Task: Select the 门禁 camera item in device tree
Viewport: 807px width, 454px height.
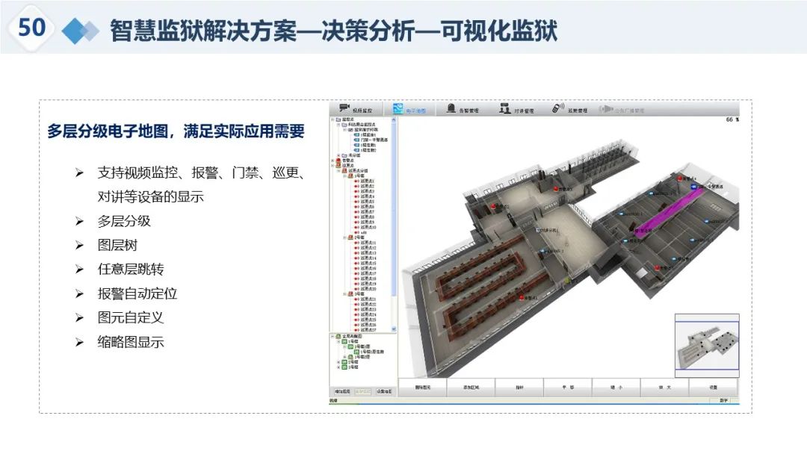Action: [x=374, y=140]
